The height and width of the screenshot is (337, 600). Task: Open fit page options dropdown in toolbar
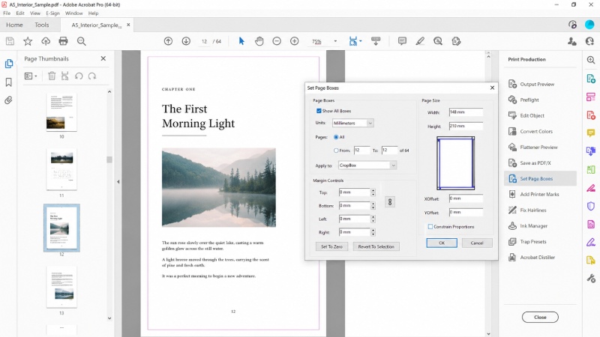361,41
